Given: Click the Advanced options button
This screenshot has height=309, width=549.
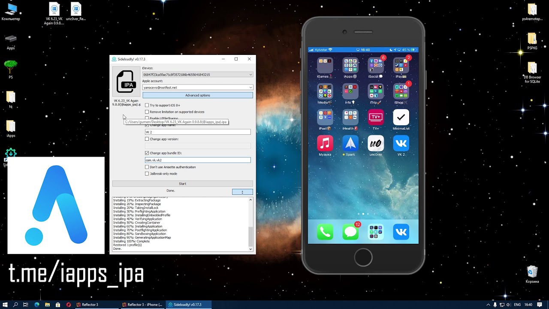Looking at the screenshot, I should tap(198, 95).
